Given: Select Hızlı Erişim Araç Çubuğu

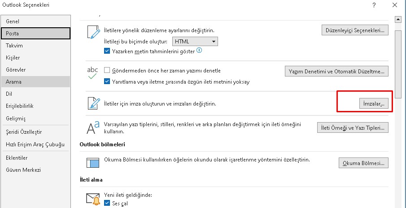Looking at the screenshot, I should click(35, 144).
